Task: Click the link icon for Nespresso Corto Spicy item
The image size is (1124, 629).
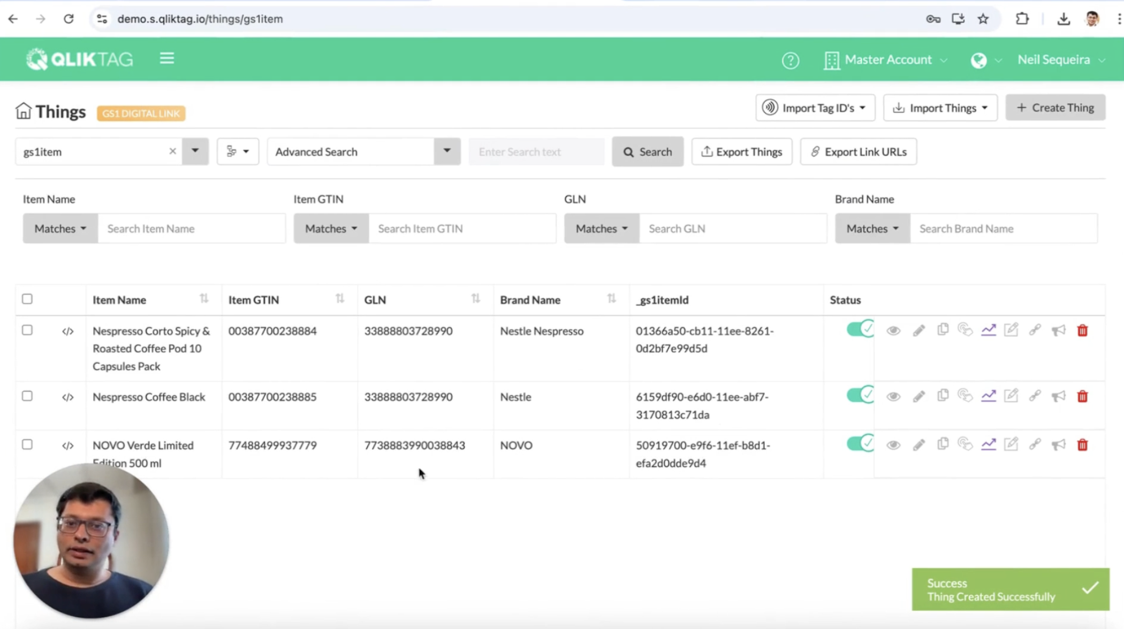Action: click(1035, 331)
